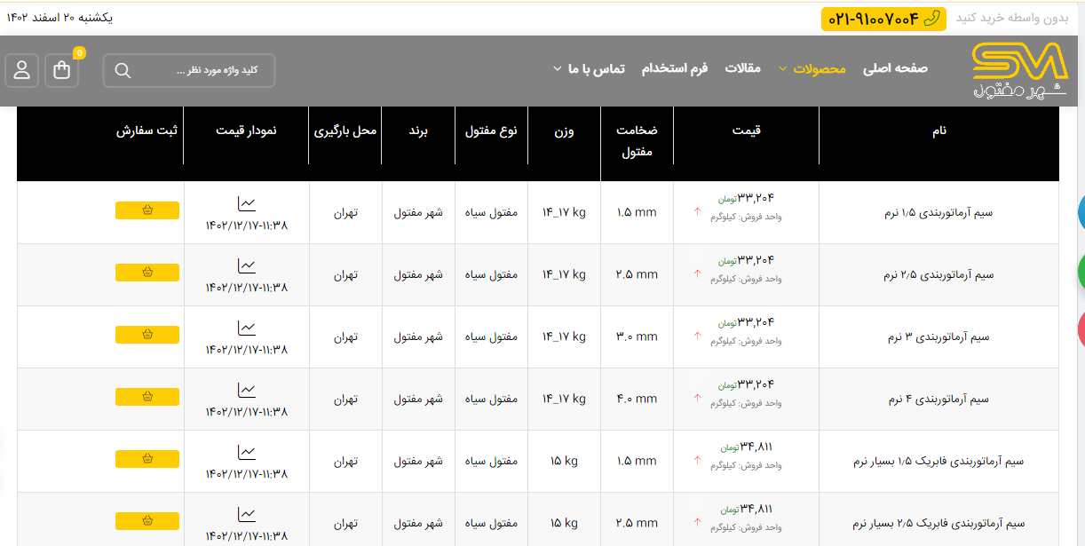This screenshot has width=1085, height=546.
Task: Order فابریک ۲/۵ بسیار نرم with basket button
Action: 147,521
